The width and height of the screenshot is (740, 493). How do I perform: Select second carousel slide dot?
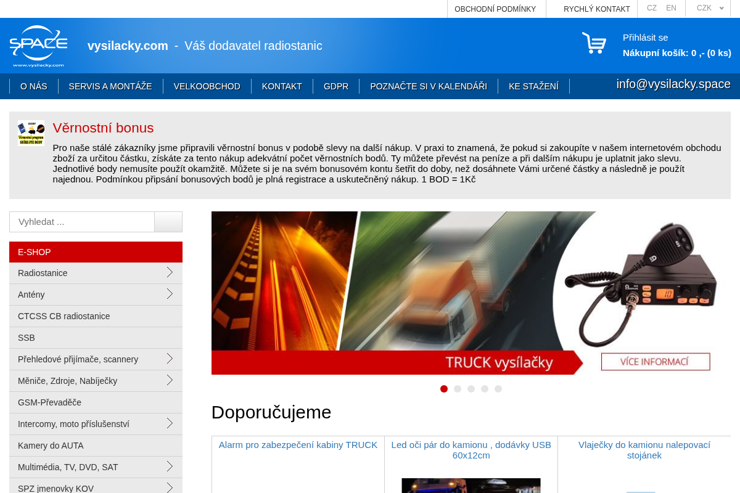tap(458, 389)
